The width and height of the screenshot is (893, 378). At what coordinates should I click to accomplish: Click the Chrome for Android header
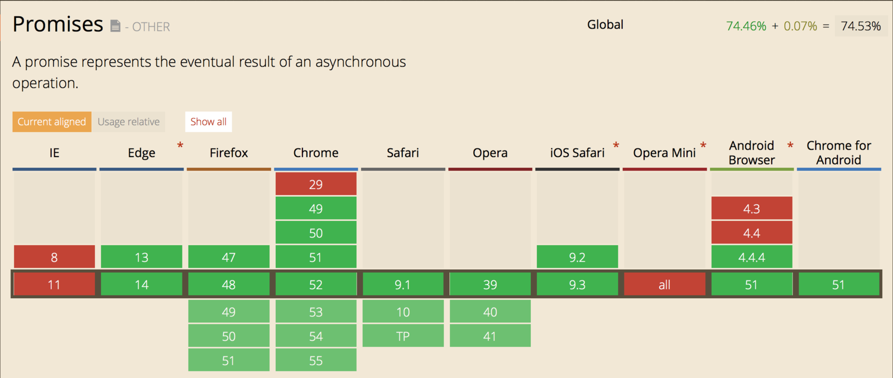838,153
